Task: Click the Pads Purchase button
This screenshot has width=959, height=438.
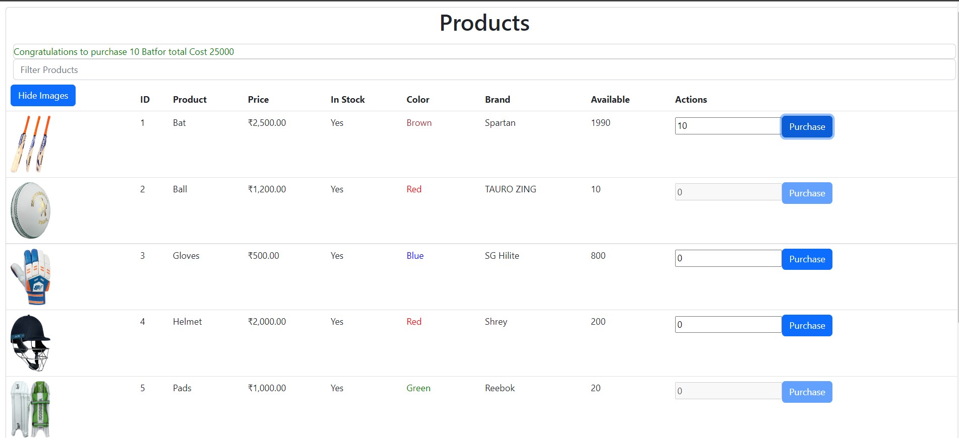Action: tap(807, 392)
